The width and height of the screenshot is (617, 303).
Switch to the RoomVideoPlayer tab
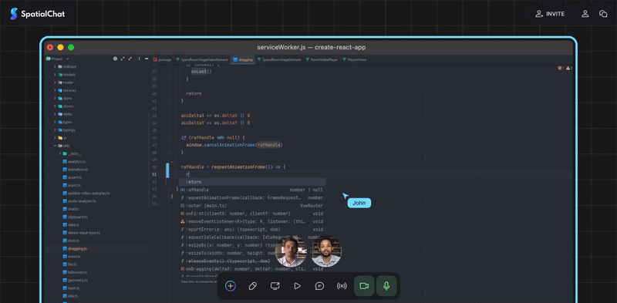click(322, 60)
